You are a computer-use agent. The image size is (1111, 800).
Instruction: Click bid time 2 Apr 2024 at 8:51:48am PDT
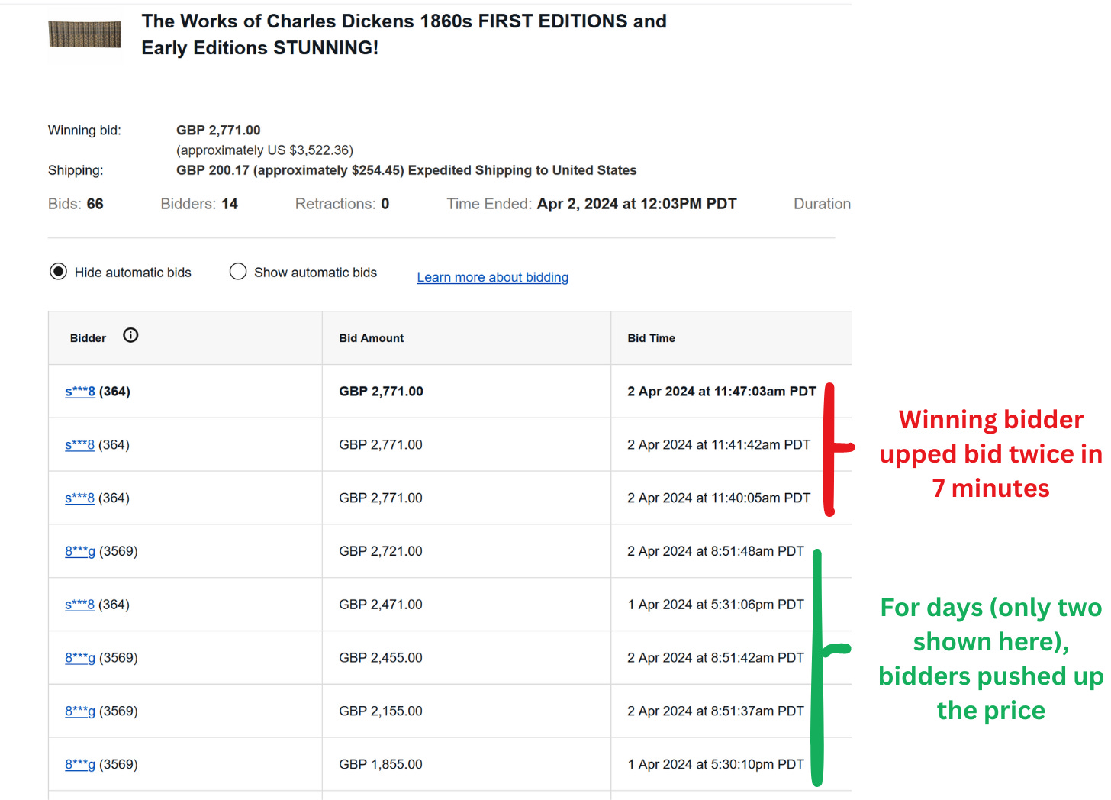coord(716,551)
